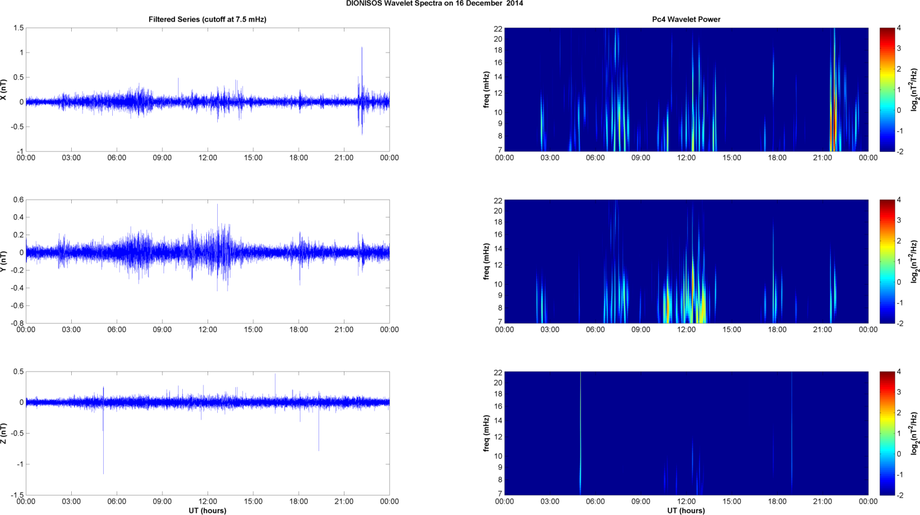920x515 pixels.
Task: Click the color scale bar beside X spectrogram
Action: (x=887, y=90)
